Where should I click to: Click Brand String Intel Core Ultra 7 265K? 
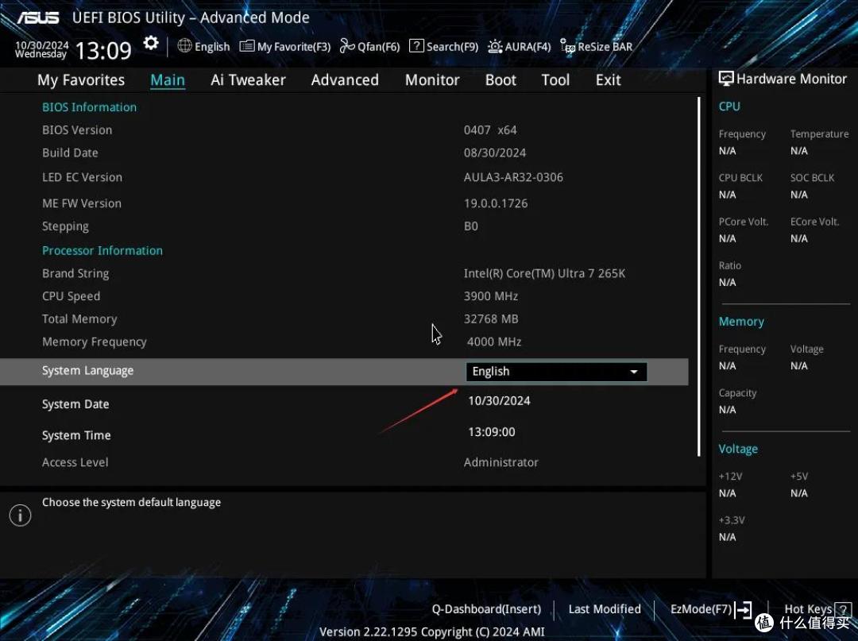(544, 273)
